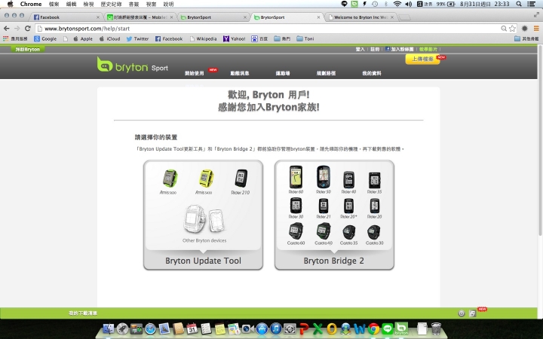
Task: Open the Google bookmark
Action: tap(45, 38)
